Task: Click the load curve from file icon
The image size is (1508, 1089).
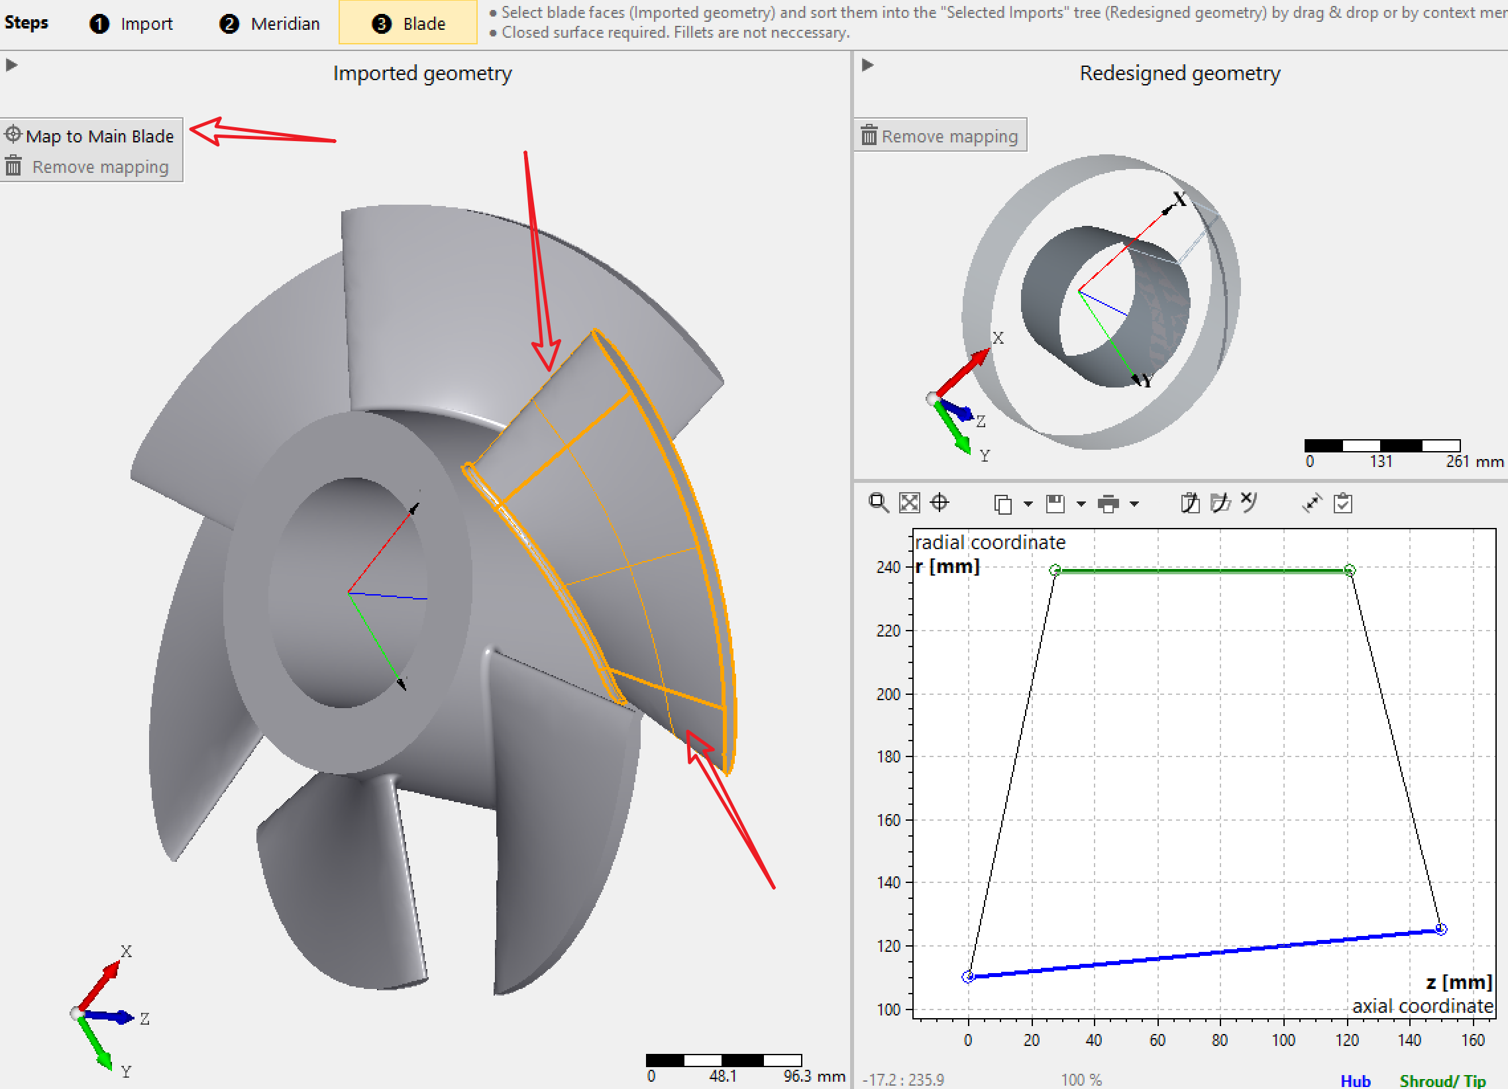Action: coord(1220,503)
